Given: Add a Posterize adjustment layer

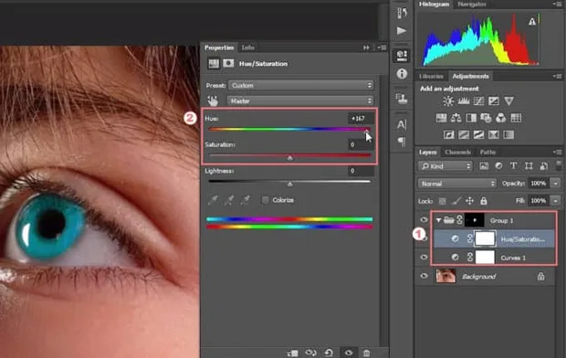Looking at the screenshot, I should pos(464,135).
